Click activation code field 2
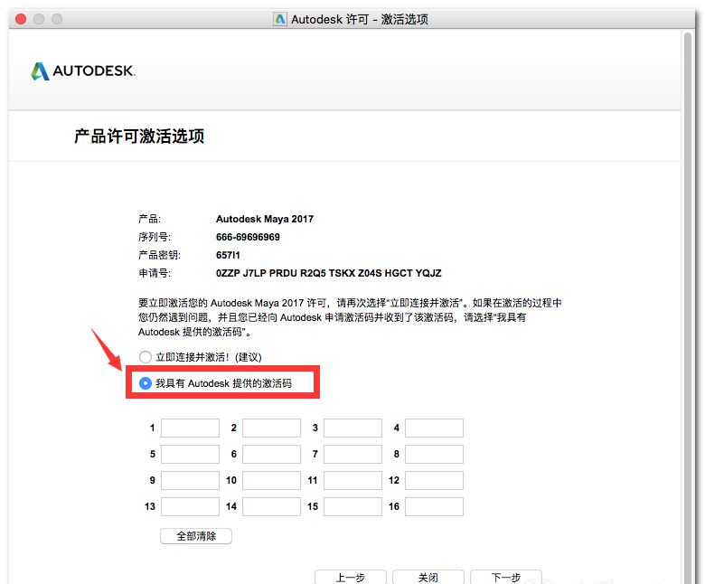The height and width of the screenshot is (584, 705). [x=271, y=428]
